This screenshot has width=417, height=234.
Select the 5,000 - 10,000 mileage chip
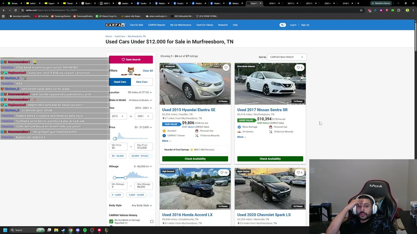click(137, 195)
